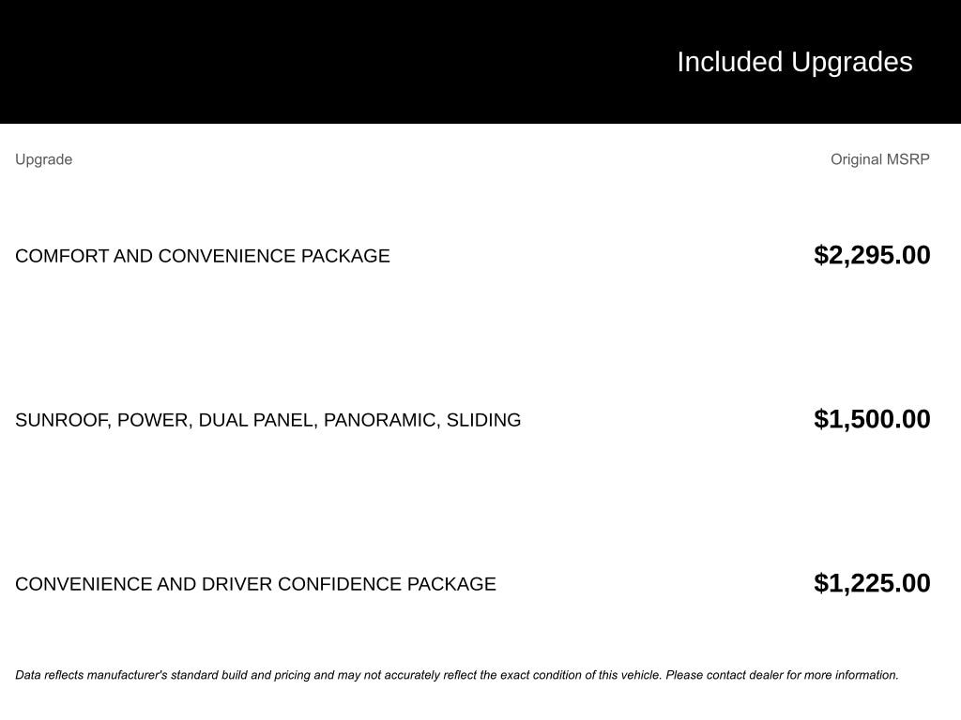Image resolution: width=961 pixels, height=720 pixels.
Task: Select the $2,295.00 price
Action: point(872,255)
